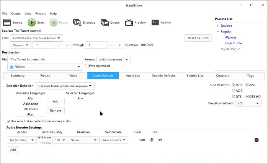Screen dimensions: 268x164
Task: Click Reset All Titles button
Action: click(198, 38)
